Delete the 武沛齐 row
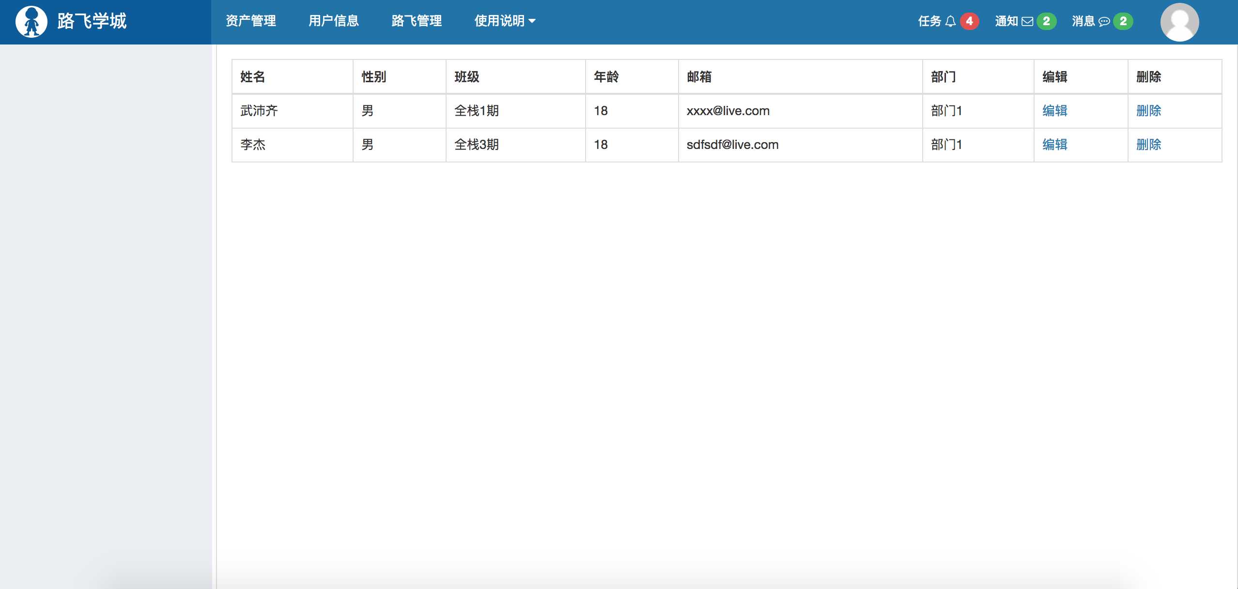 [x=1148, y=111]
